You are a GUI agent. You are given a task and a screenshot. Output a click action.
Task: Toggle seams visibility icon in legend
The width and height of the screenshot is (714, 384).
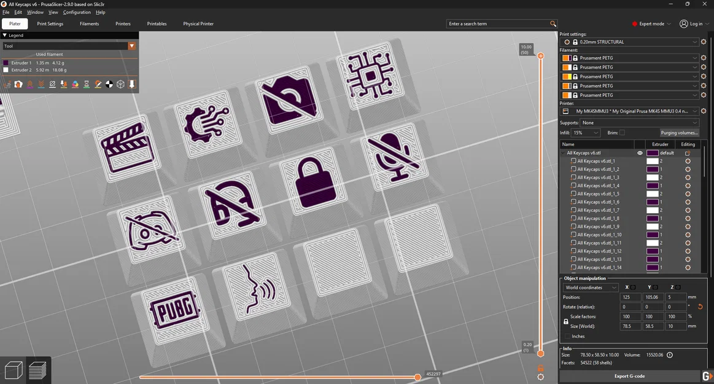coord(52,84)
